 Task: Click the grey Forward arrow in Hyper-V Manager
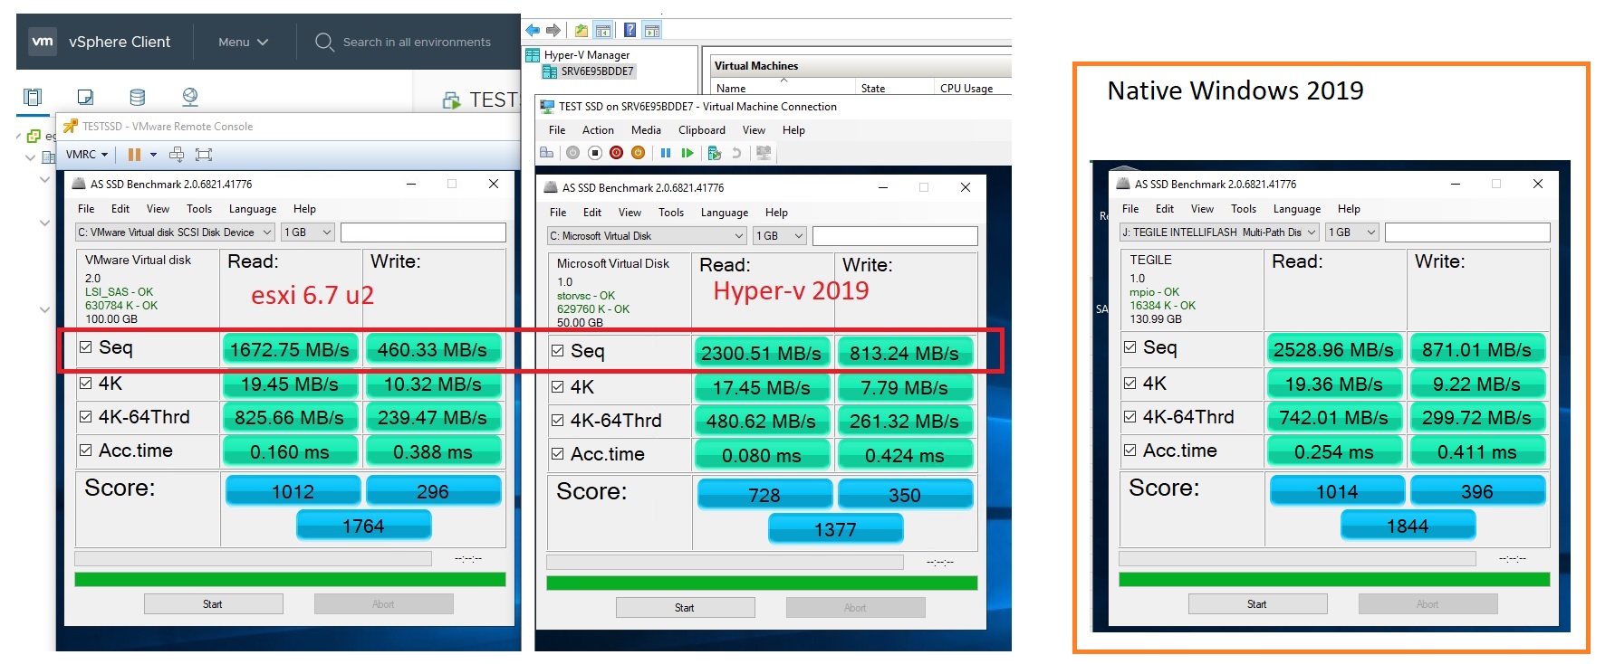coord(553,30)
